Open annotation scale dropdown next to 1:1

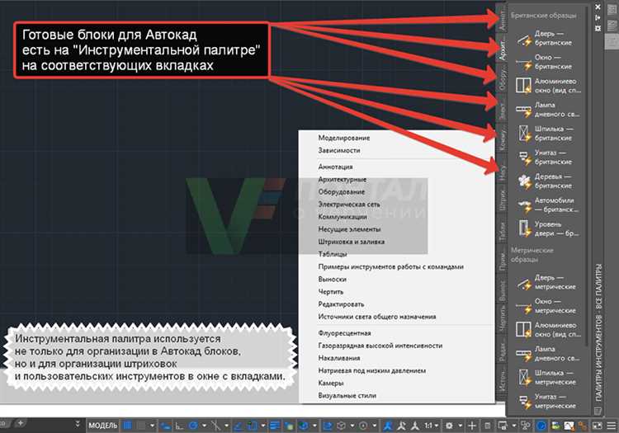pos(437,426)
